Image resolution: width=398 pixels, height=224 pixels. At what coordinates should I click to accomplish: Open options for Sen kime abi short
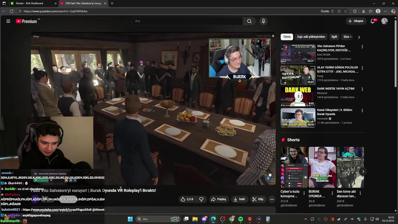tap(360, 193)
